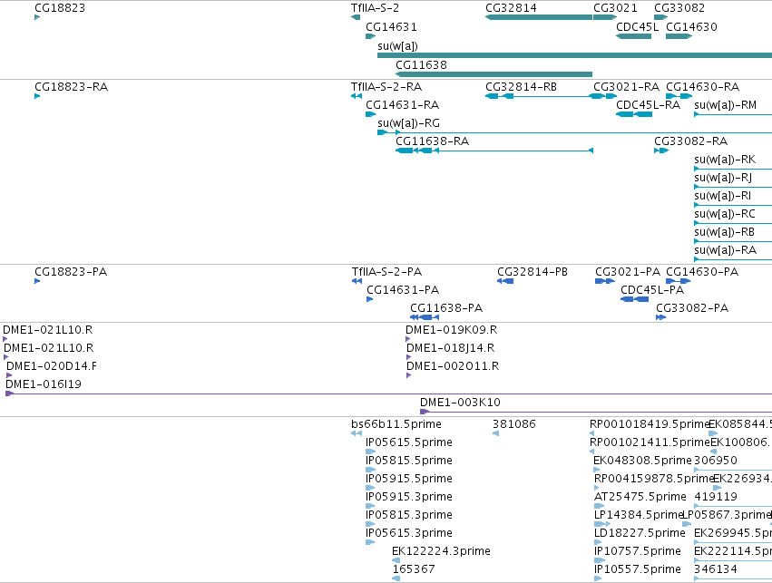The image size is (772, 583).
Task: Click the CG11638-RA transcript label
Action: coord(433,141)
